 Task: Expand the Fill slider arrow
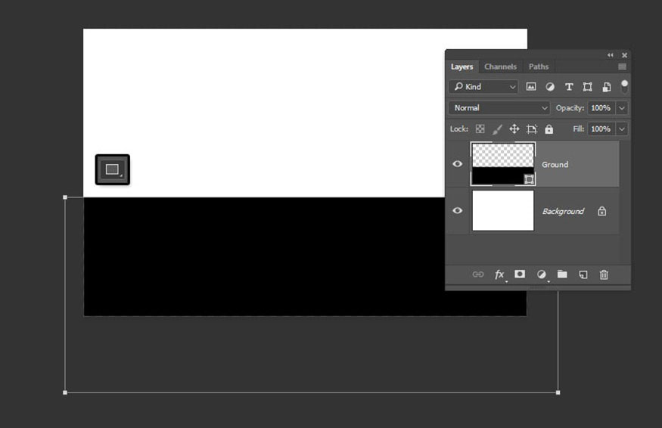click(x=622, y=129)
